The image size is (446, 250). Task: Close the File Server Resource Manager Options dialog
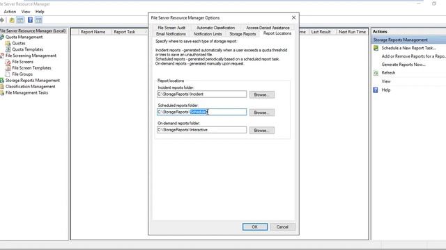[293, 17]
